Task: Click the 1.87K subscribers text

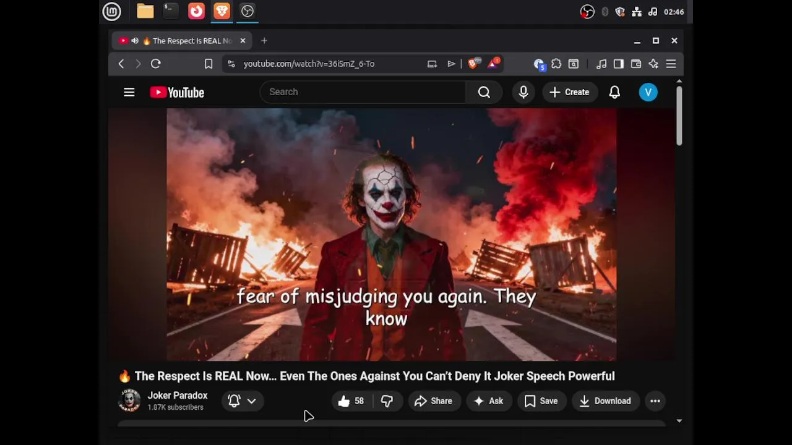Action: [175, 408]
